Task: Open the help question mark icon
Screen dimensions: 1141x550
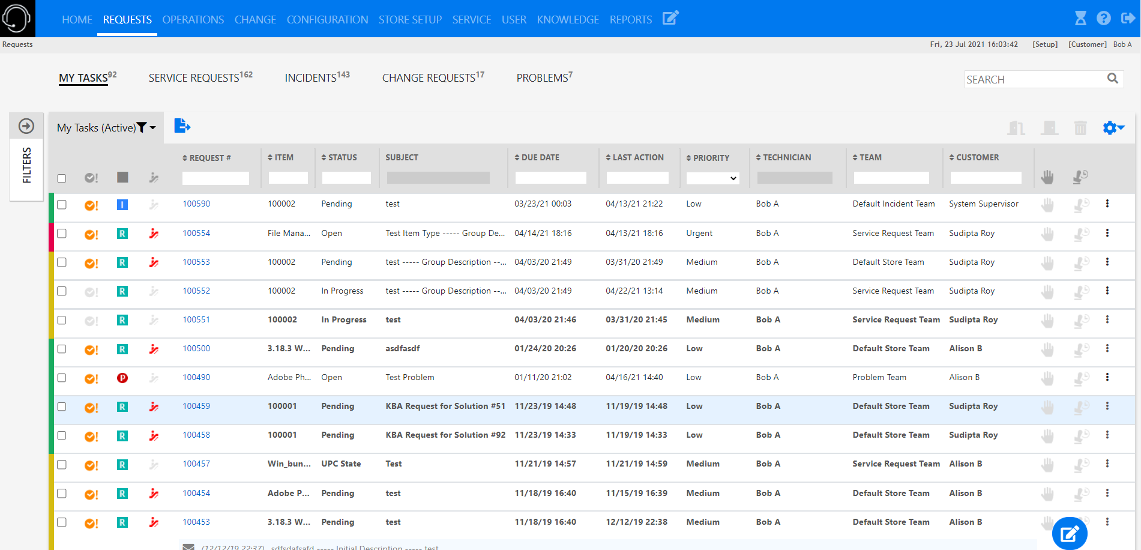Action: 1103,19
